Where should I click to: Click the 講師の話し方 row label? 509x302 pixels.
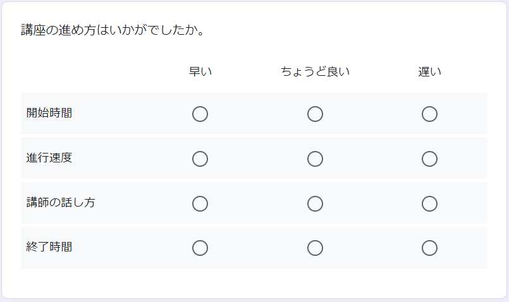click(61, 203)
